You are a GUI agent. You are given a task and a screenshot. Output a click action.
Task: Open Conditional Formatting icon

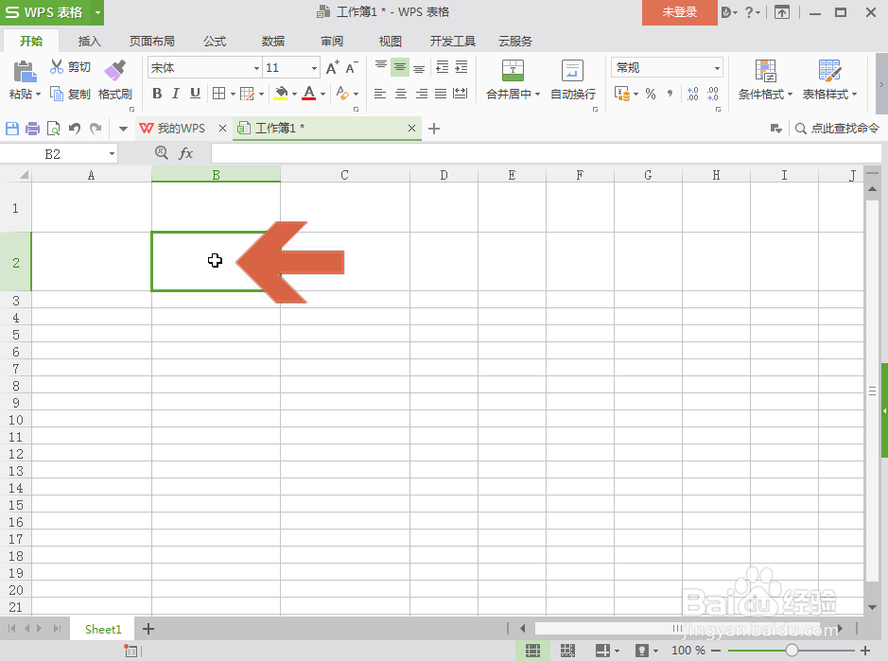[x=766, y=71]
